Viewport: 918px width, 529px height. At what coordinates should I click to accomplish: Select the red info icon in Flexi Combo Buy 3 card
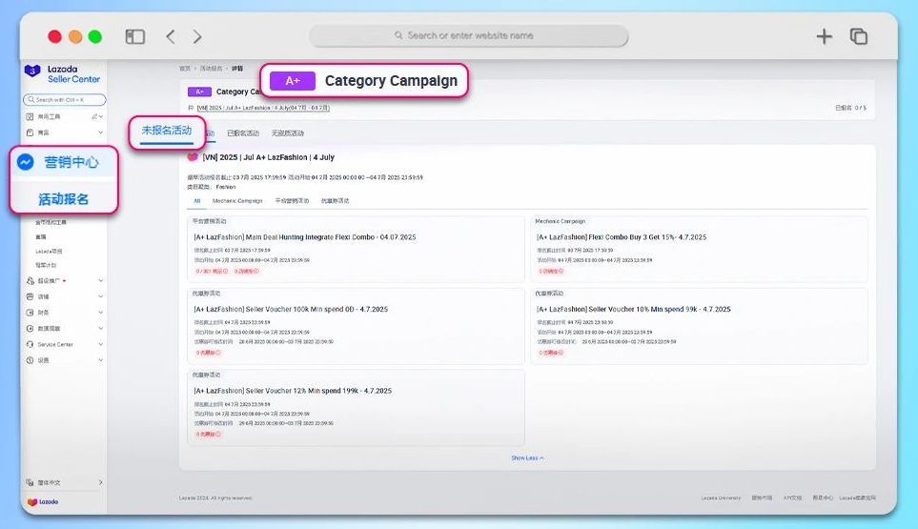coord(561,272)
